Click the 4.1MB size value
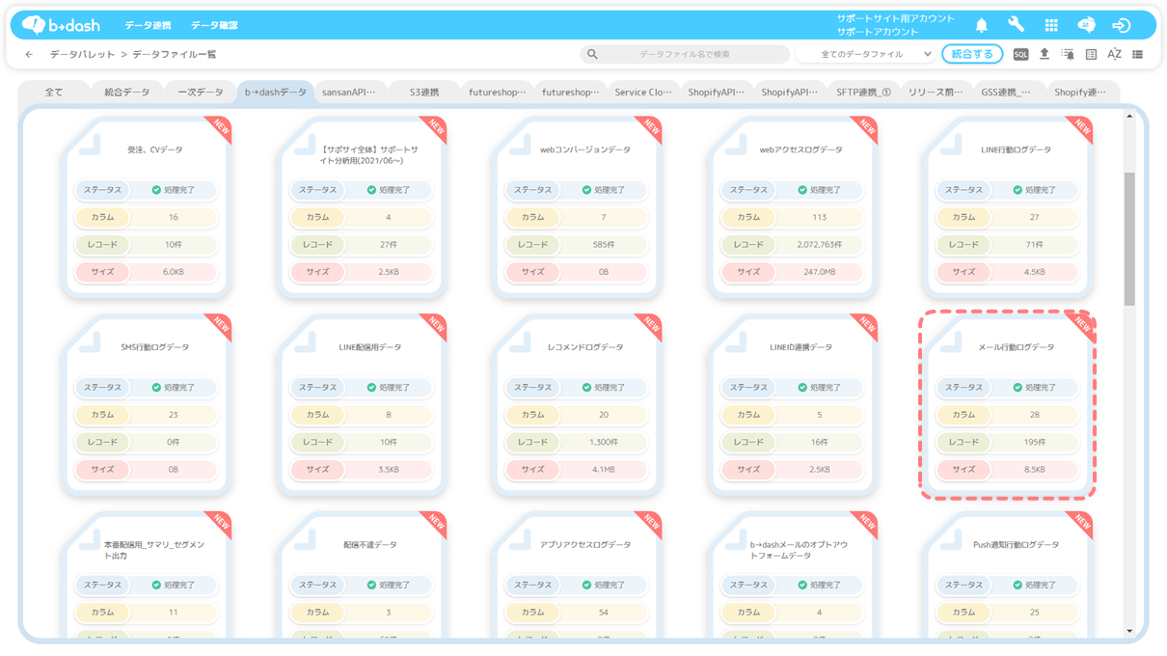The width and height of the screenshot is (1167, 656). (x=604, y=470)
